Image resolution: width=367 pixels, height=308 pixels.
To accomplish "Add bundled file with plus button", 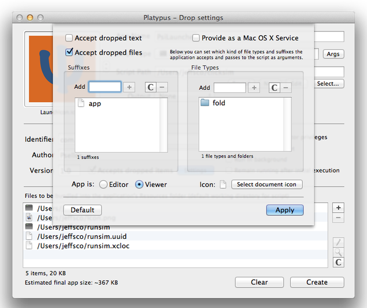I will [x=338, y=208].
